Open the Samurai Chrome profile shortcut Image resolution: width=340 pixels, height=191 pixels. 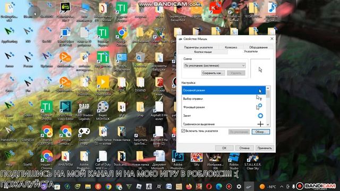[65, 136]
